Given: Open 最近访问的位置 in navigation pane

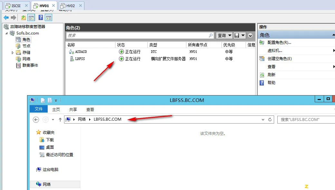Looking at the screenshot, I should click(59, 155).
